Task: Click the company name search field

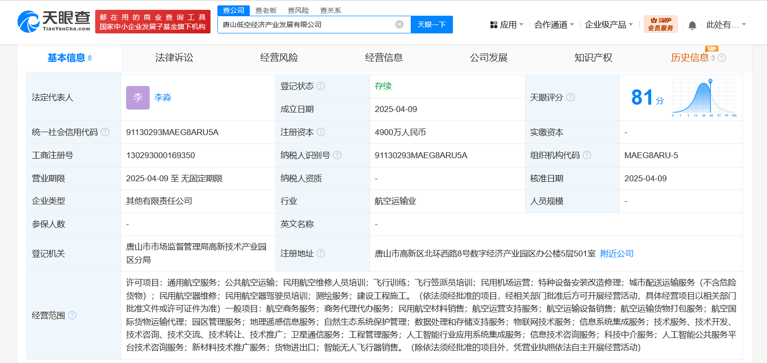Action: [307, 25]
